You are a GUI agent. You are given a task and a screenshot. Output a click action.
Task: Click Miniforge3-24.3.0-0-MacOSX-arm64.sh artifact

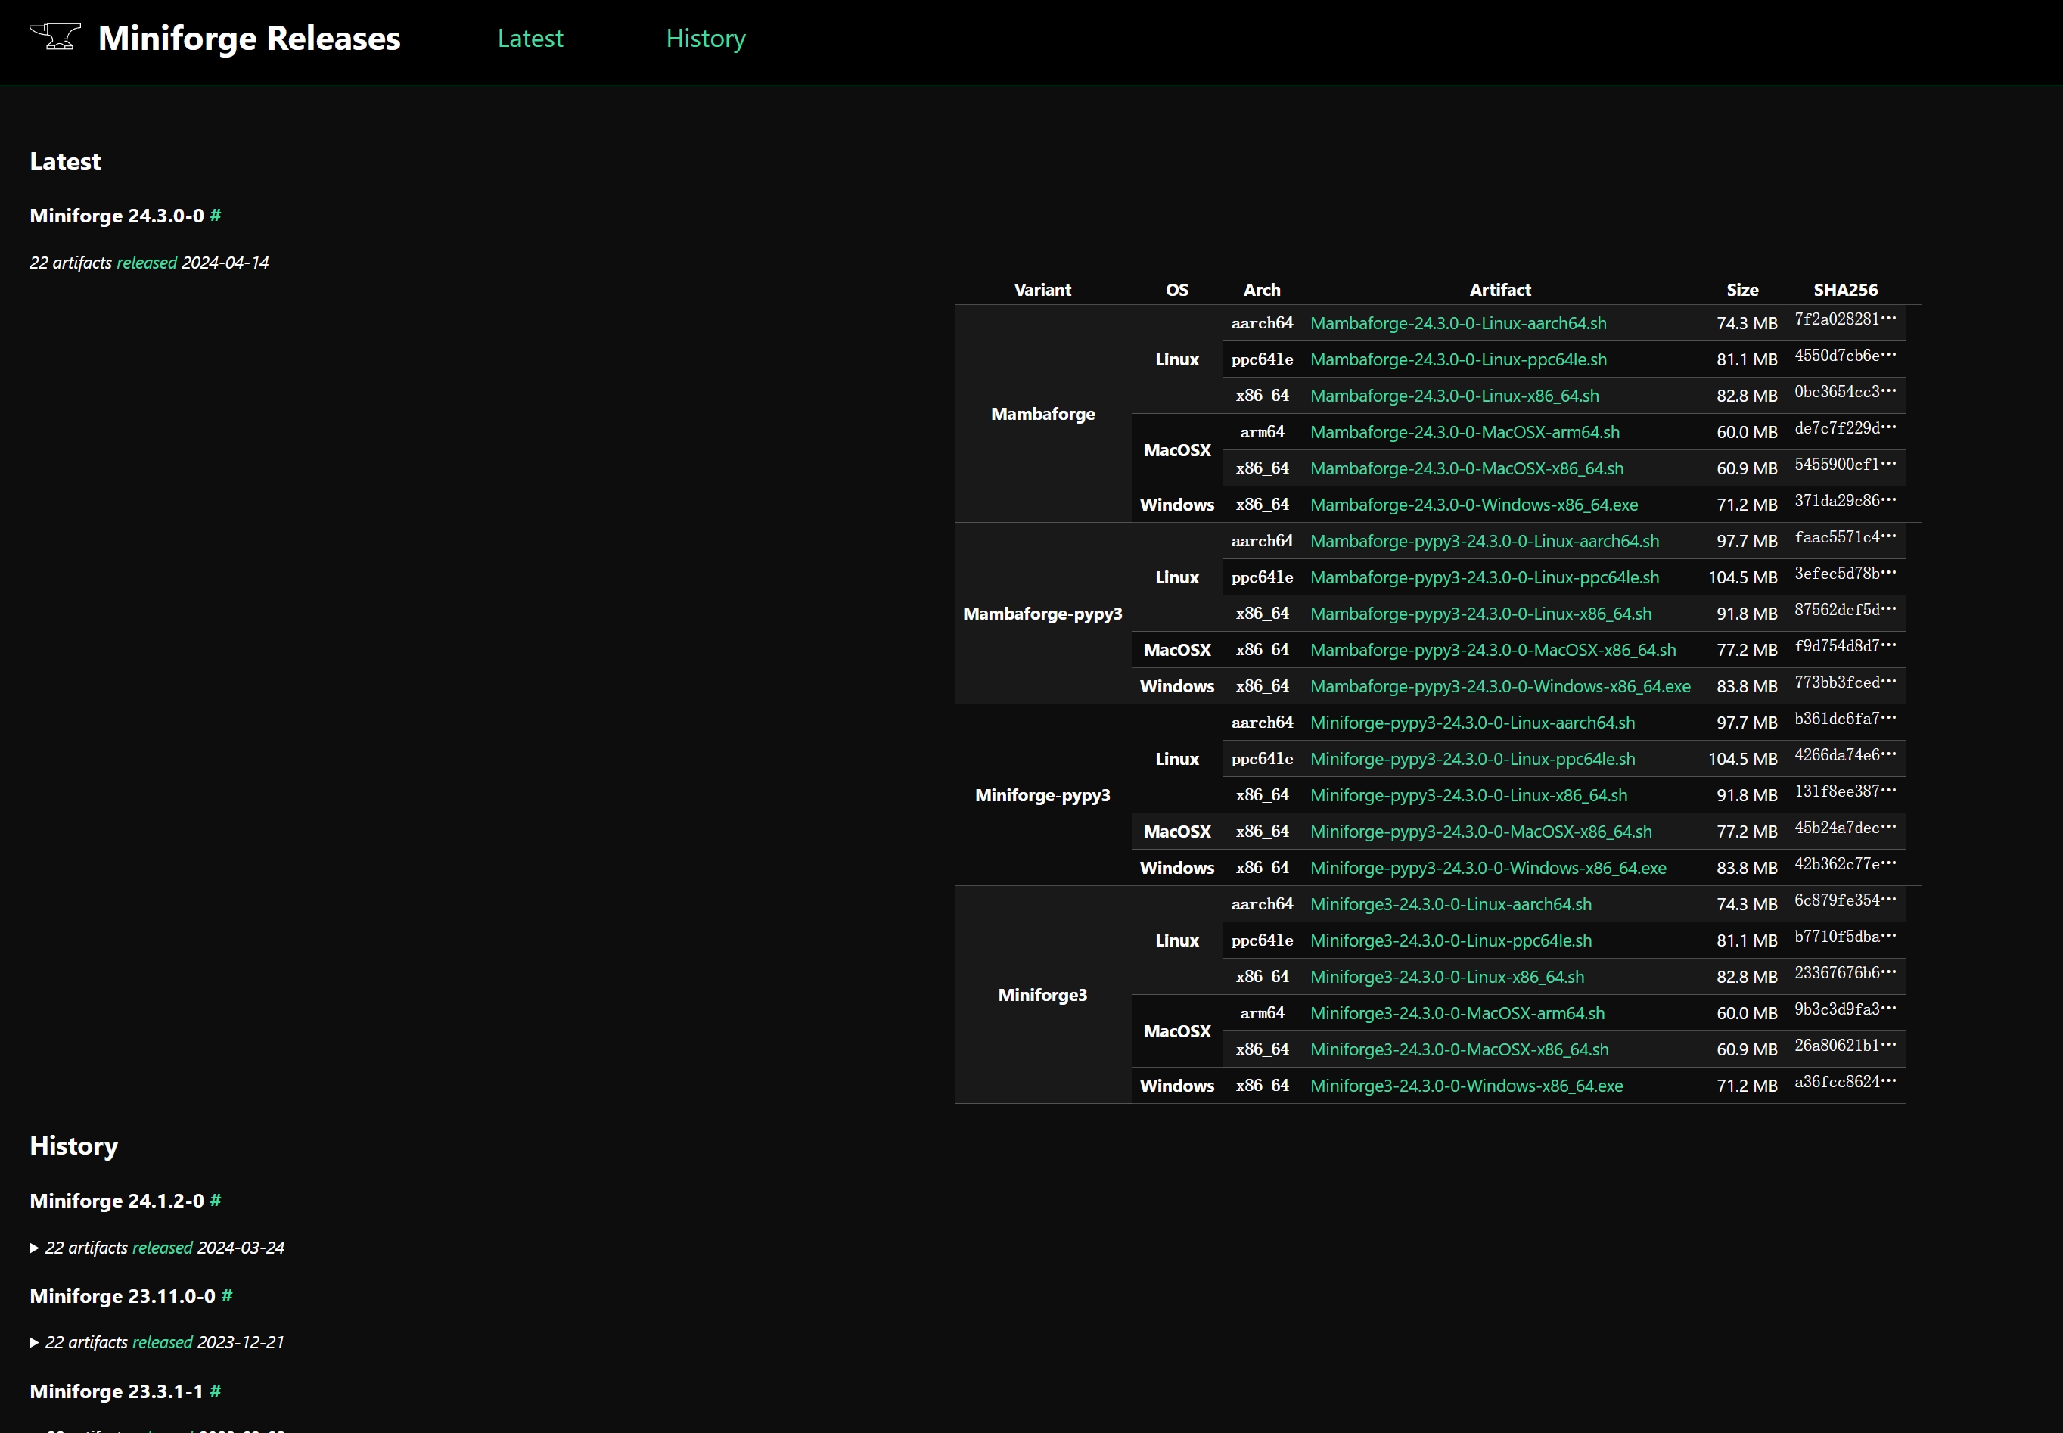click(x=1456, y=1012)
